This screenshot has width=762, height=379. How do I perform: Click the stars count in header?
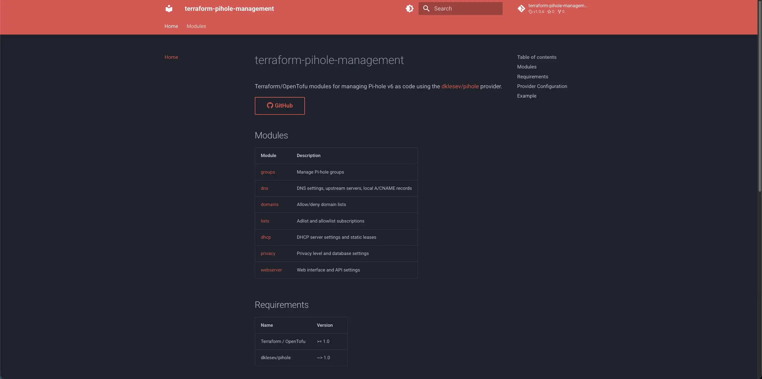(551, 12)
